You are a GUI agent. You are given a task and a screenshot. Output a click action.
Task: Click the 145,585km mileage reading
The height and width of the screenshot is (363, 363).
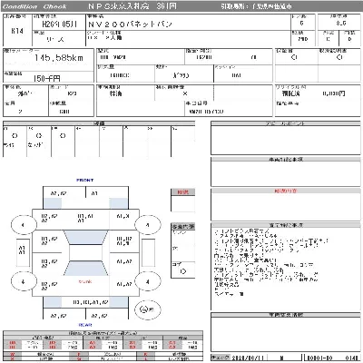pyautogui.click(x=59, y=58)
